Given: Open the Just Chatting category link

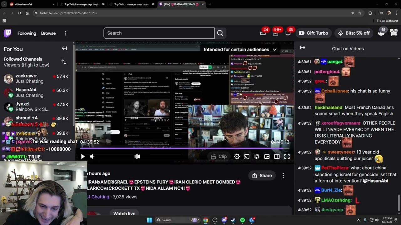Looking at the screenshot, I should (98, 197).
